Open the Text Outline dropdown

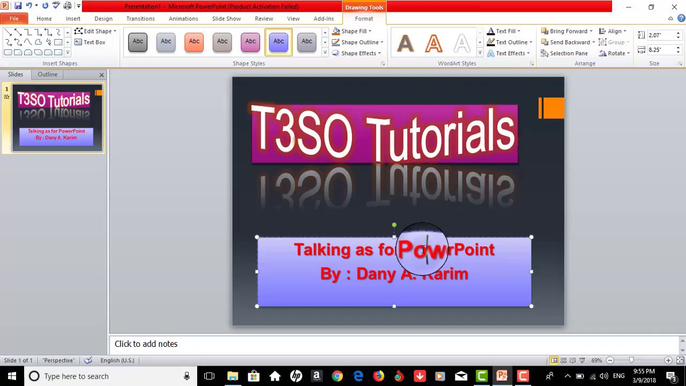point(510,42)
